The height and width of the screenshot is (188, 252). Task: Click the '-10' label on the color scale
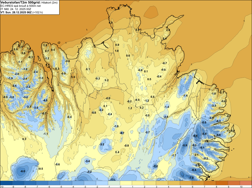click(2, 186)
